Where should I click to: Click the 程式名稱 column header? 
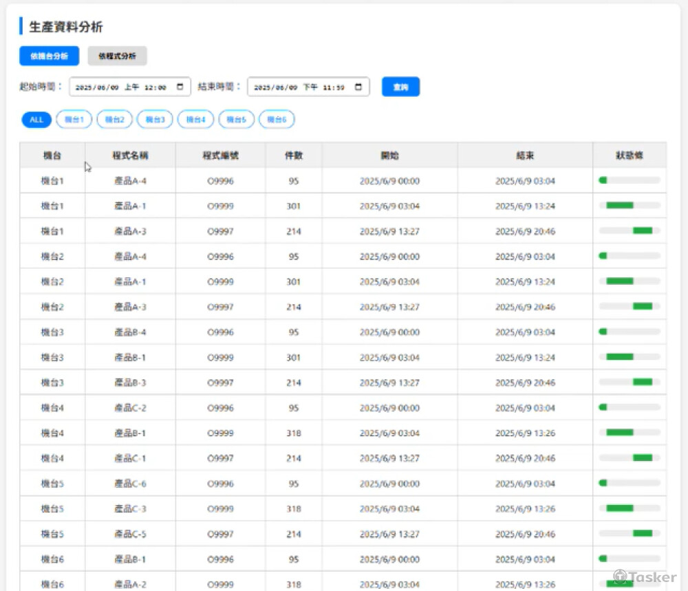(130, 155)
